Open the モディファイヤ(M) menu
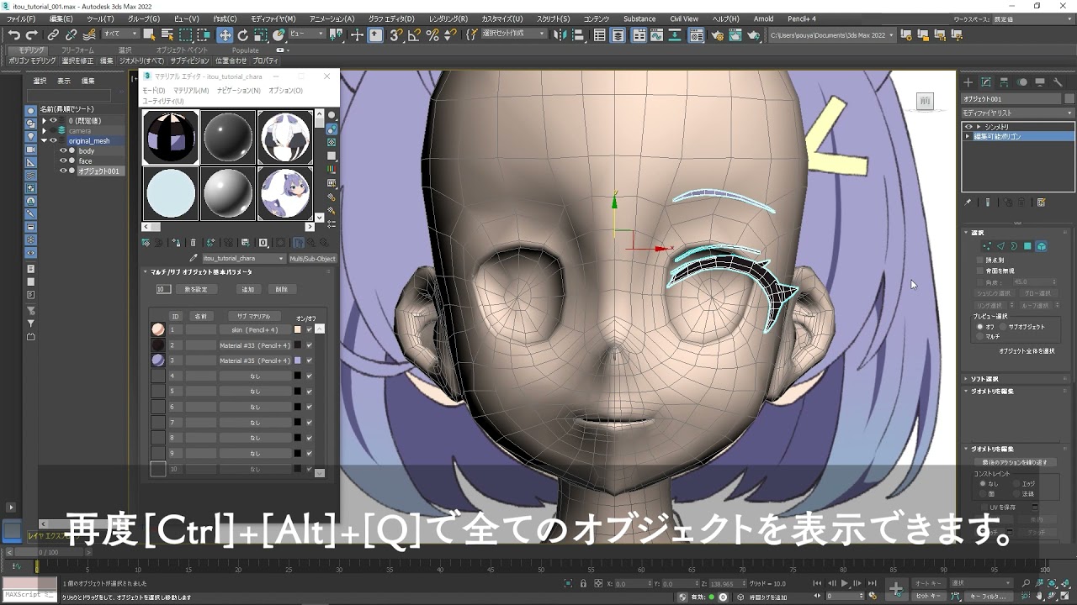1077x605 pixels. point(273,18)
